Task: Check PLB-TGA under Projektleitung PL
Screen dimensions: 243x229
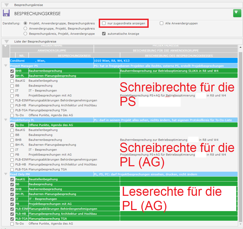Action: point(12,170)
